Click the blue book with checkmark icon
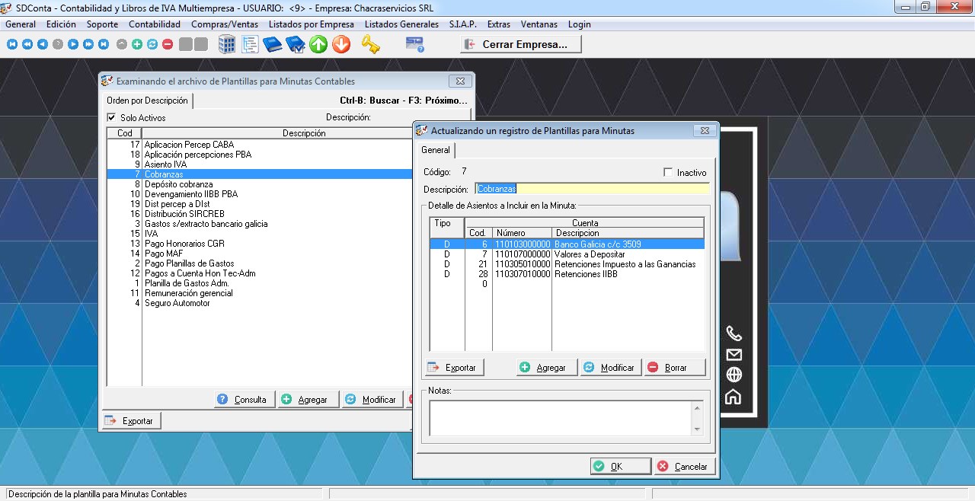This screenshot has width=975, height=501. point(296,45)
